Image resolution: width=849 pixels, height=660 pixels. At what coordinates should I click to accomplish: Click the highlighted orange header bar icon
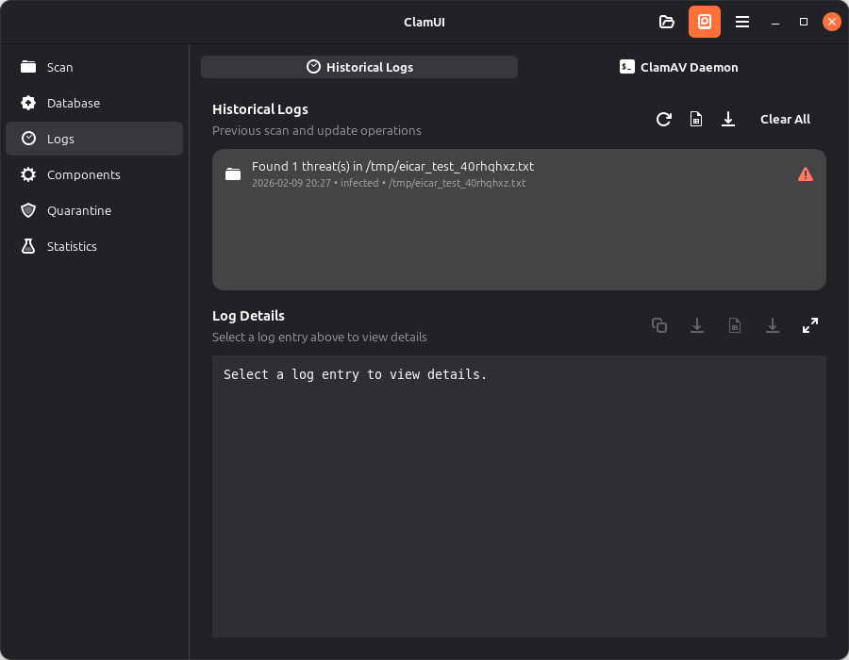704,22
